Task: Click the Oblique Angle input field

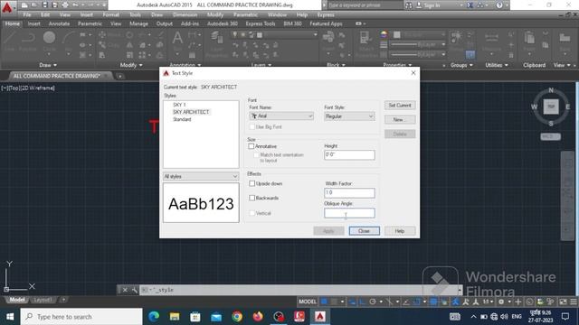Action: click(x=349, y=213)
